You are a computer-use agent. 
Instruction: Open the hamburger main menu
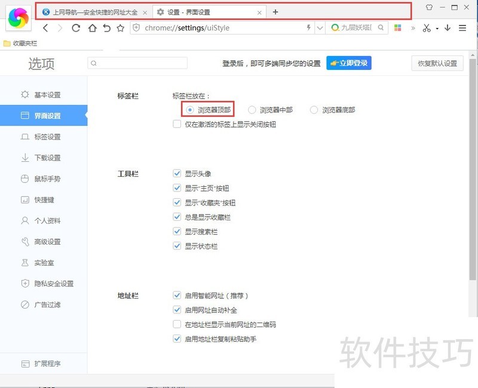coord(462,28)
